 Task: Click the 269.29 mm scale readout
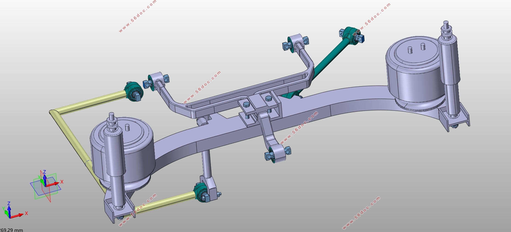[11, 230]
